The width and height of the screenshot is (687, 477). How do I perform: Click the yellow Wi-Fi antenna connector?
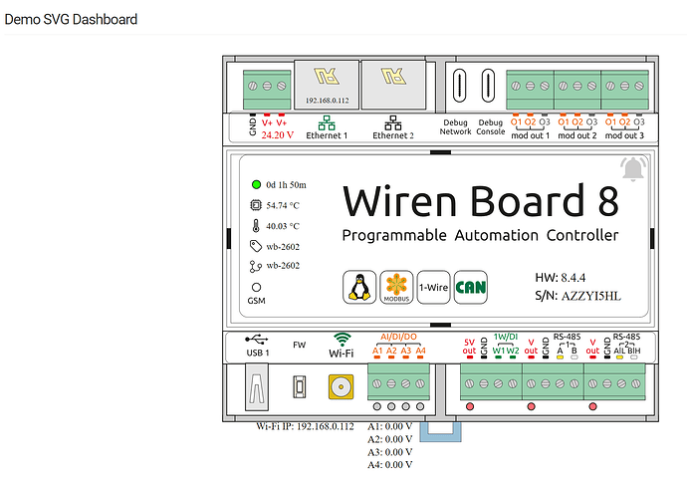point(341,386)
